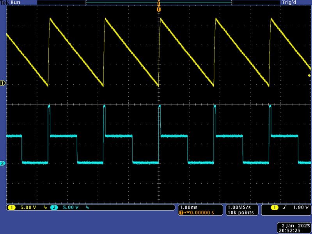312x234 pixels.
Task: Click the rising edge trigger slope icon
Action: 284,207
